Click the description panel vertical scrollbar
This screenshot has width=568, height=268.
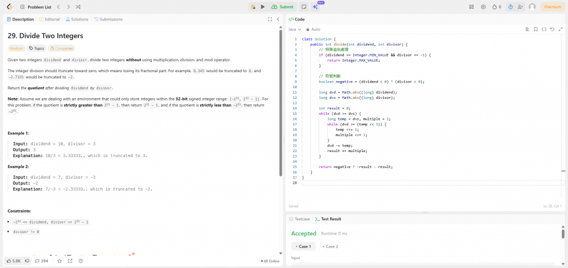[281, 103]
